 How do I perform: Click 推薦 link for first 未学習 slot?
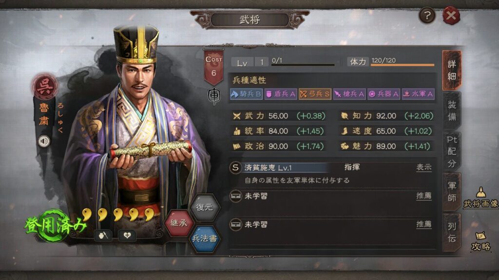[x=424, y=196]
